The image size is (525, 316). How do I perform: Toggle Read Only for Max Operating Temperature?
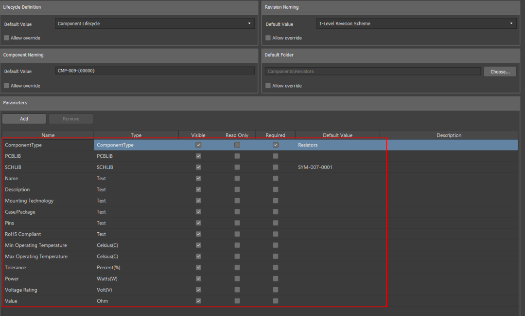click(x=237, y=256)
